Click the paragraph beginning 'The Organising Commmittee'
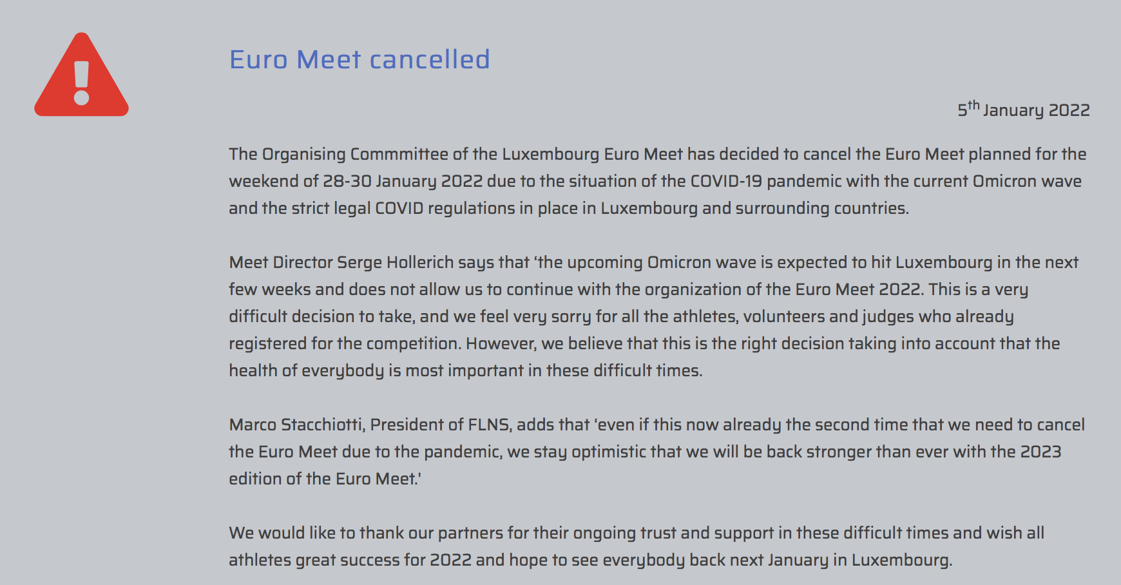 click(x=657, y=181)
